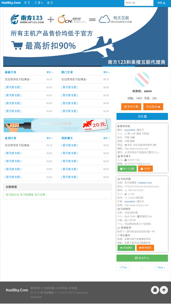Click the 安全退出 logout button
The image size is (171, 304).
pyautogui.click(x=153, y=107)
